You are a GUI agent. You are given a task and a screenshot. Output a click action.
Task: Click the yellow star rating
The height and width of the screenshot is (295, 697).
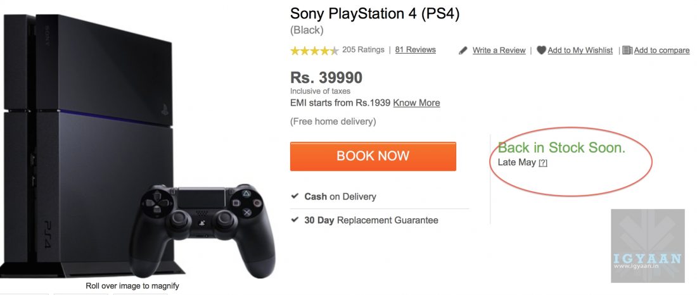click(x=314, y=51)
